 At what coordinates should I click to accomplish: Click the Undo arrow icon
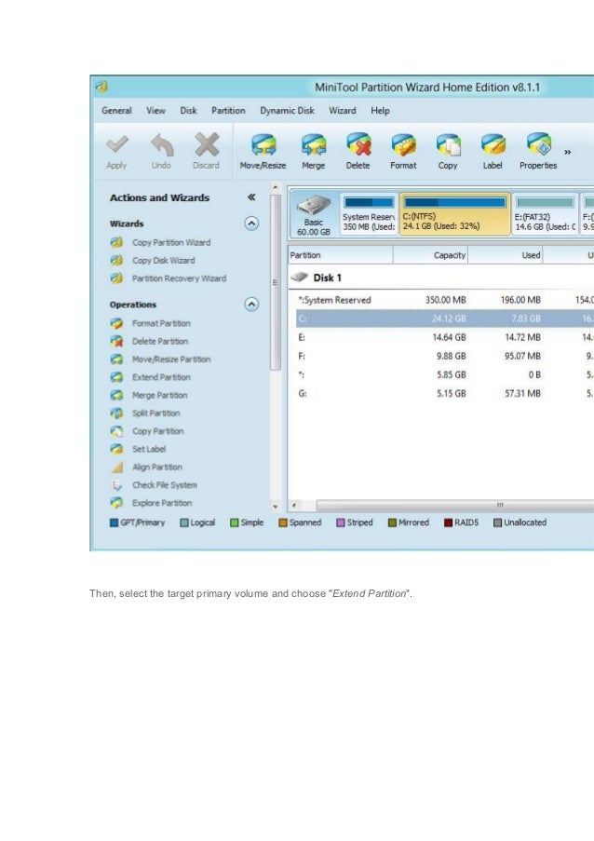[161, 144]
